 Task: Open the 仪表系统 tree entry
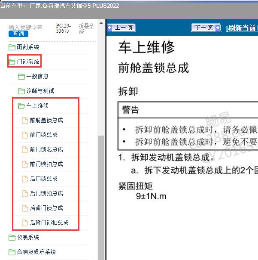click(x=28, y=238)
